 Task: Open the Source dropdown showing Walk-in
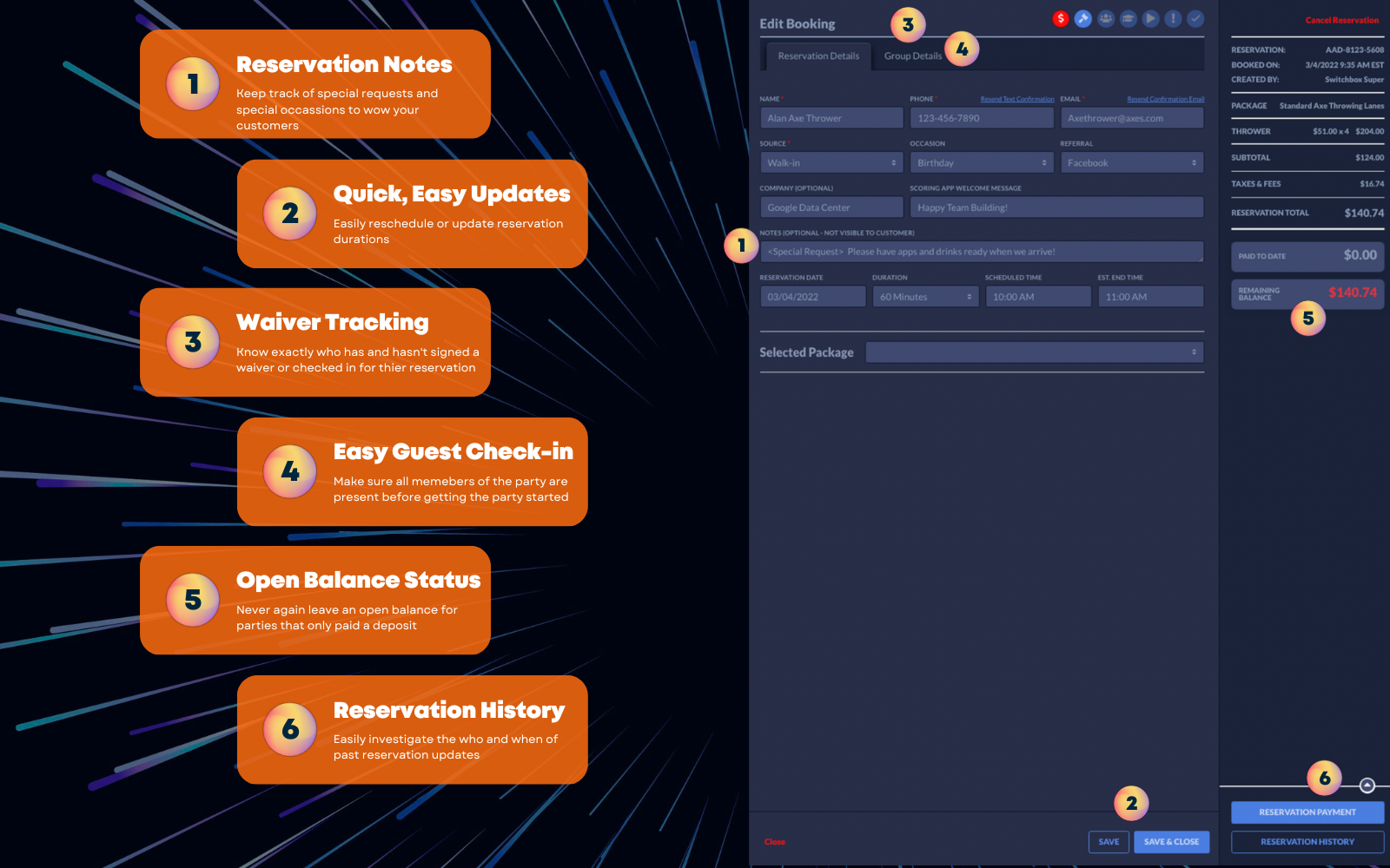[832, 163]
